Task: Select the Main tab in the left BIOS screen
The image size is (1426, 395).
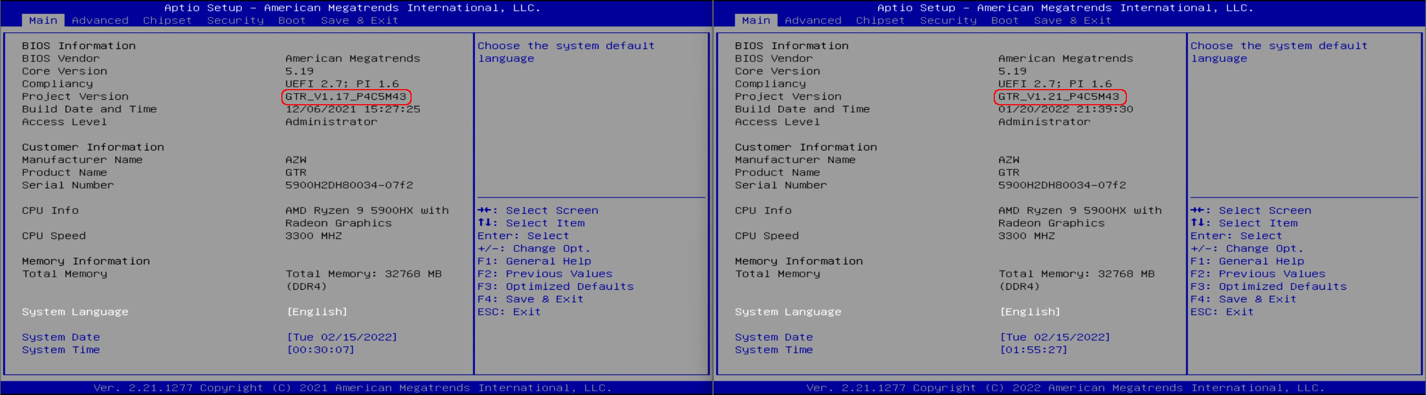Action: click(x=43, y=21)
